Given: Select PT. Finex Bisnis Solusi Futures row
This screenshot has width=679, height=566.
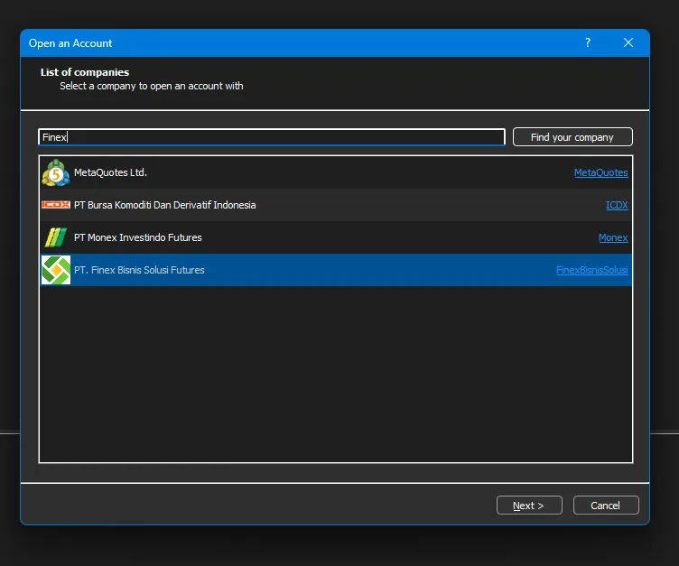Looking at the screenshot, I should tap(336, 270).
